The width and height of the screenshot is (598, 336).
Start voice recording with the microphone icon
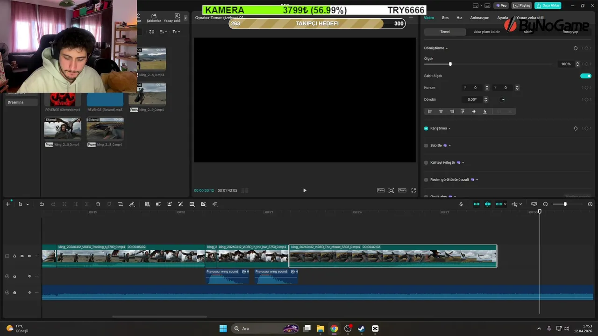[461, 204]
